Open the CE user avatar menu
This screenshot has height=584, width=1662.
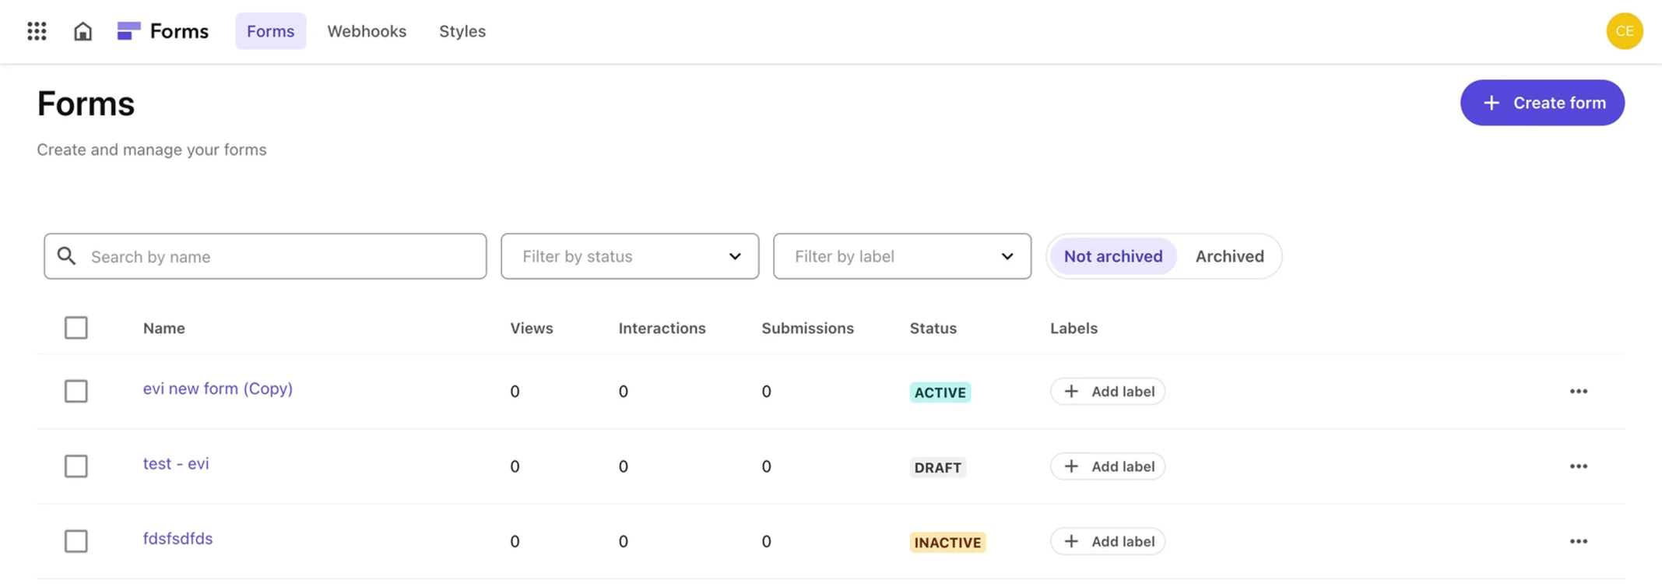(1624, 31)
